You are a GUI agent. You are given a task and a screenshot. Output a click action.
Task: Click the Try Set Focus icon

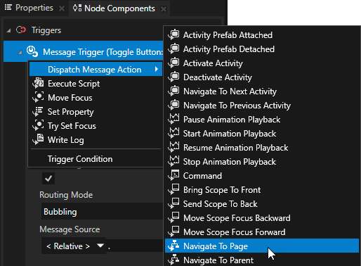coord(38,125)
